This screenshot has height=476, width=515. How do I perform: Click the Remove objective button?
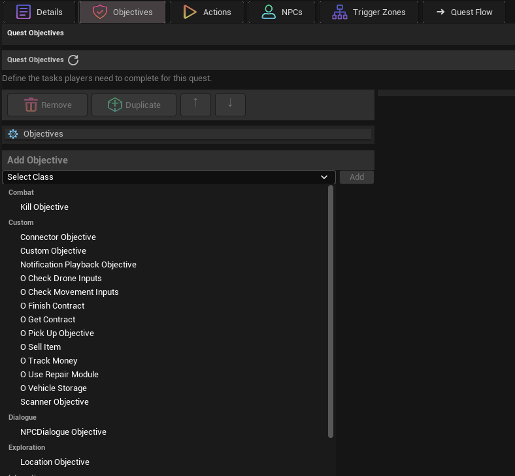[47, 105]
